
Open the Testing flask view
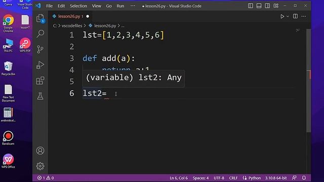pyautogui.click(x=40, y=96)
